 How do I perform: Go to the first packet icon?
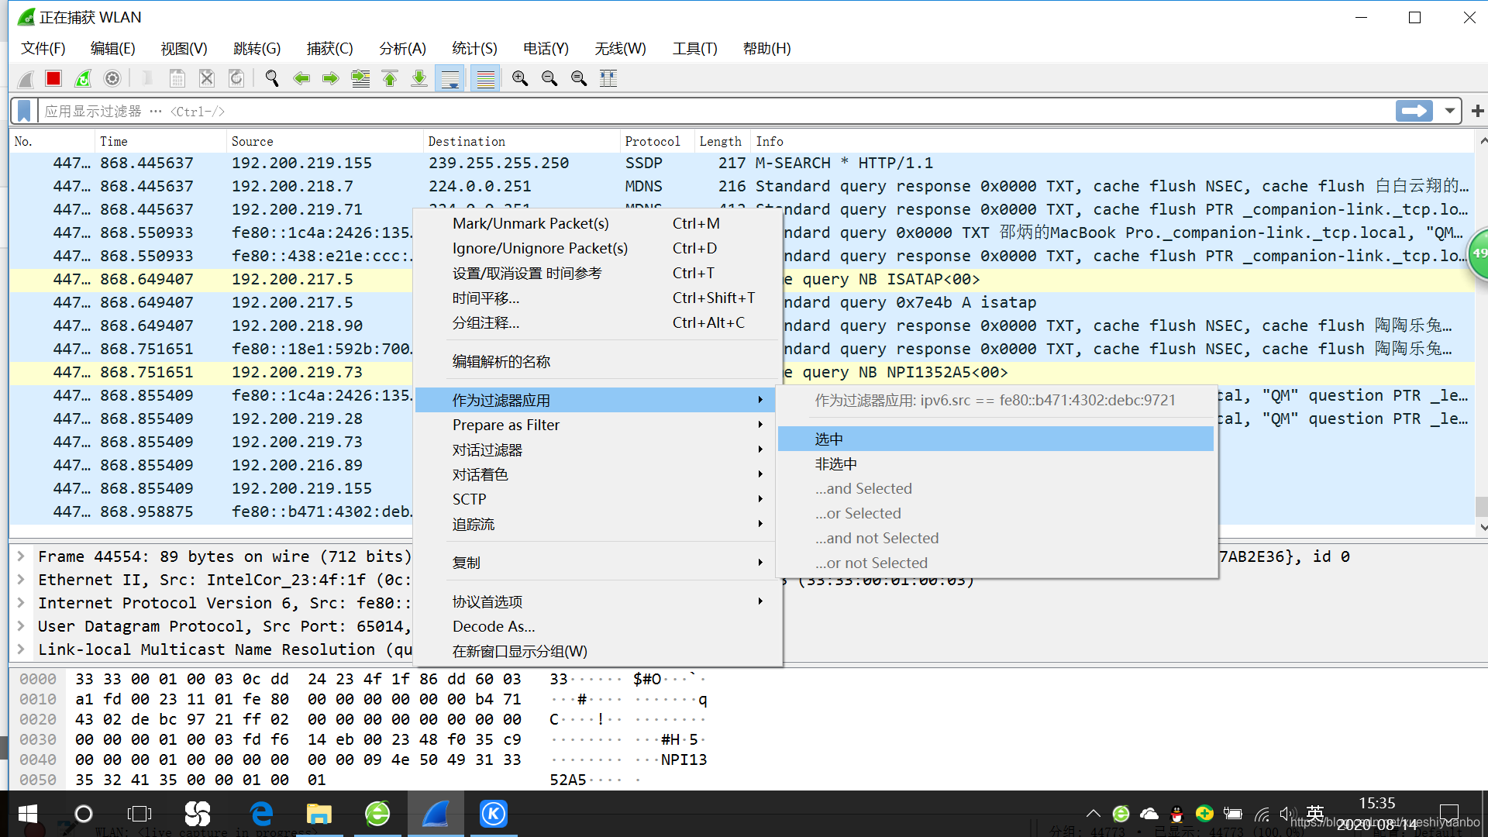point(390,78)
